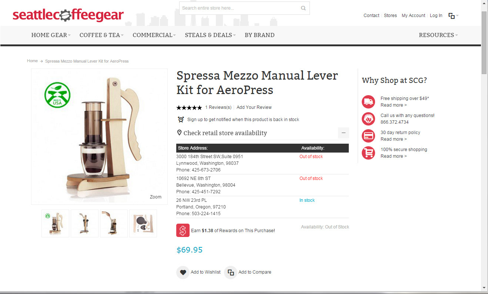Click the search magnifier icon

coord(303,8)
